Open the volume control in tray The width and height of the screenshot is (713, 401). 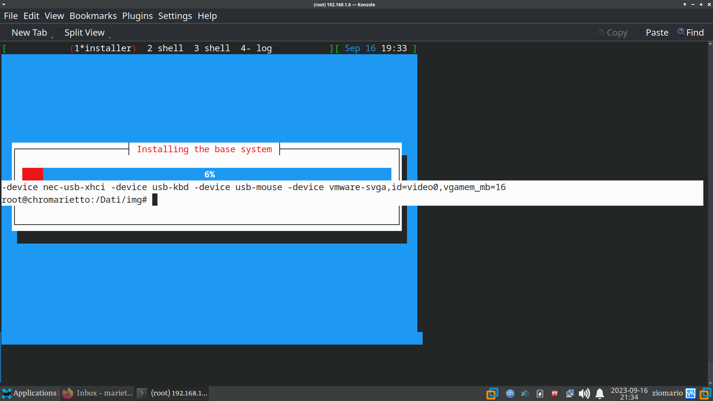[584, 394]
